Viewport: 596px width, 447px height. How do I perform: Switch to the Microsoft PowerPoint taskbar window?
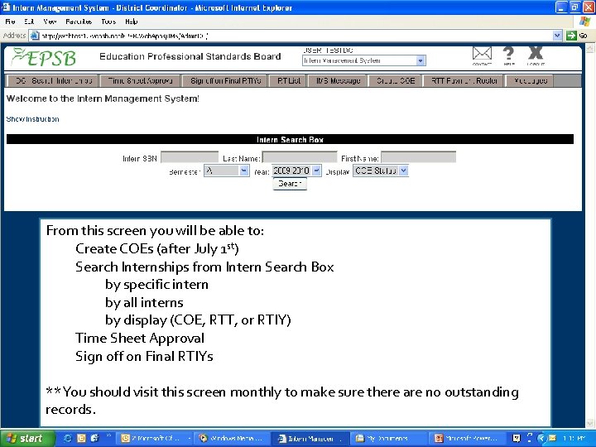click(x=468, y=438)
